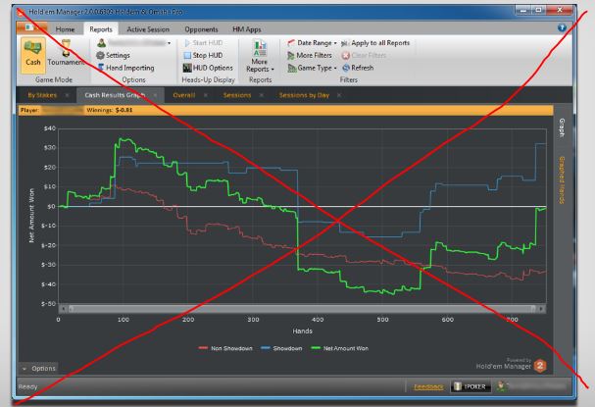The image size is (595, 407).
Task: Open the Active Session tab
Action: [148, 29]
